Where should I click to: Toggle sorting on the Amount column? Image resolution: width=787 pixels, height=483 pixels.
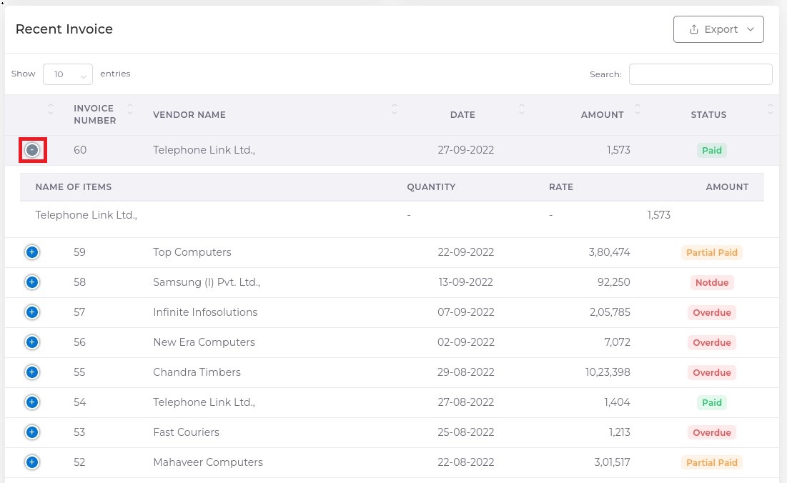point(636,109)
